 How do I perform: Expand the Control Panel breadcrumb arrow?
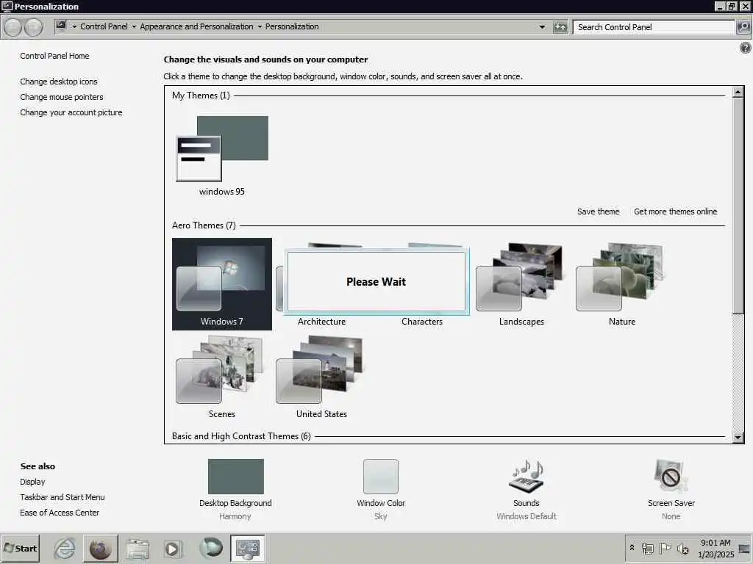click(134, 27)
